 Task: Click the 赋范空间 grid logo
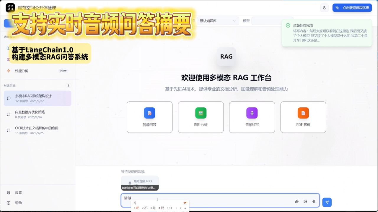[10, 8]
